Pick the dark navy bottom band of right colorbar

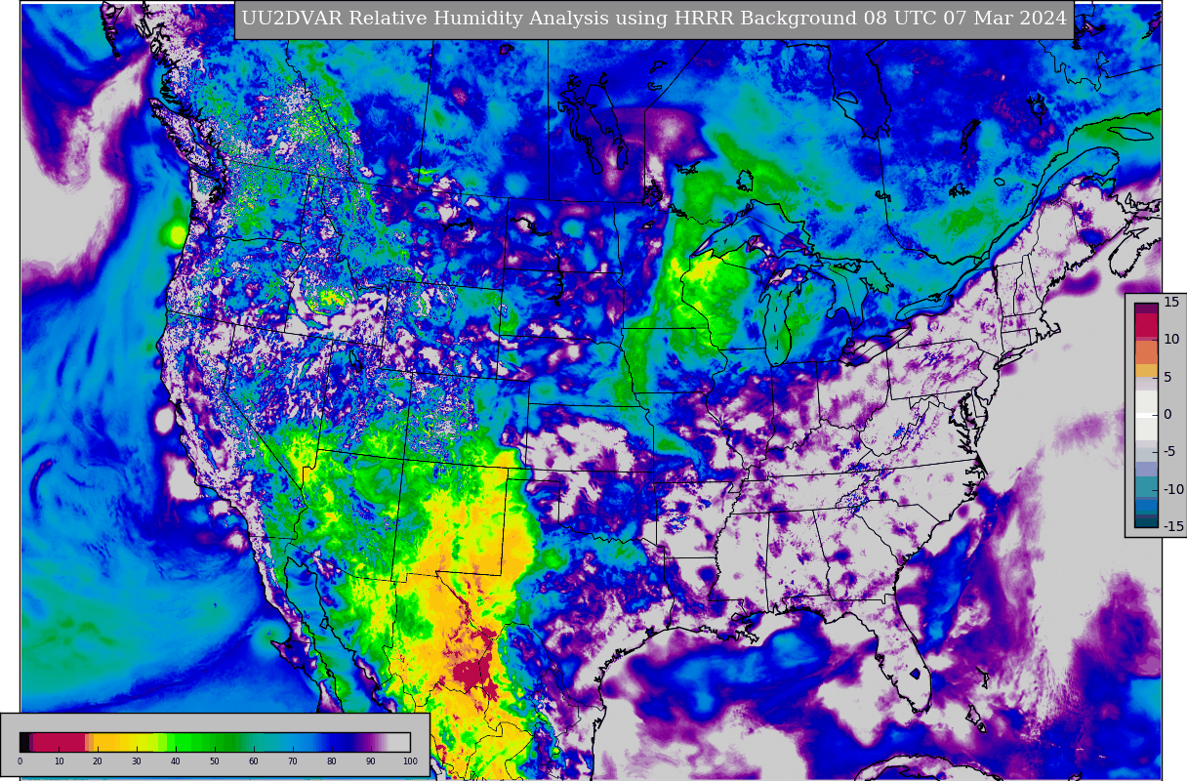[x=1146, y=521]
